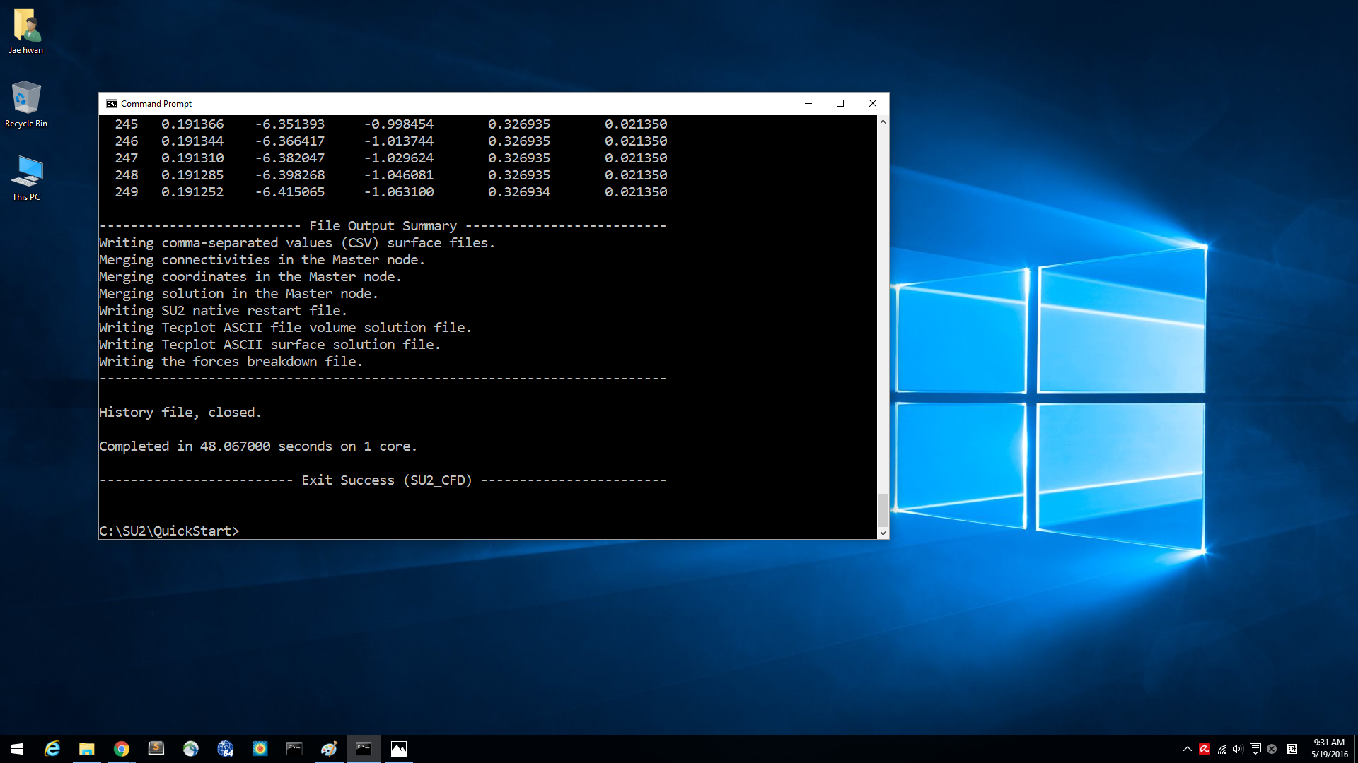Click 'Writing SU2 native restart file.' line
Screen dimensions: 1358x763
pyautogui.click(x=223, y=311)
